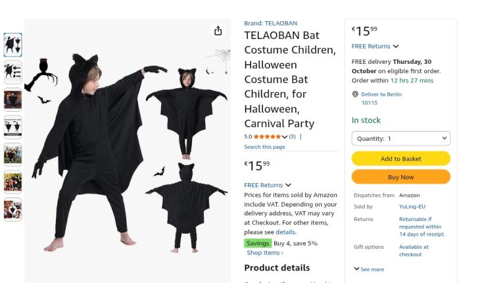This screenshot has width=501, height=283.
Task: Open star rating breakdown popover
Action: pos(285,137)
